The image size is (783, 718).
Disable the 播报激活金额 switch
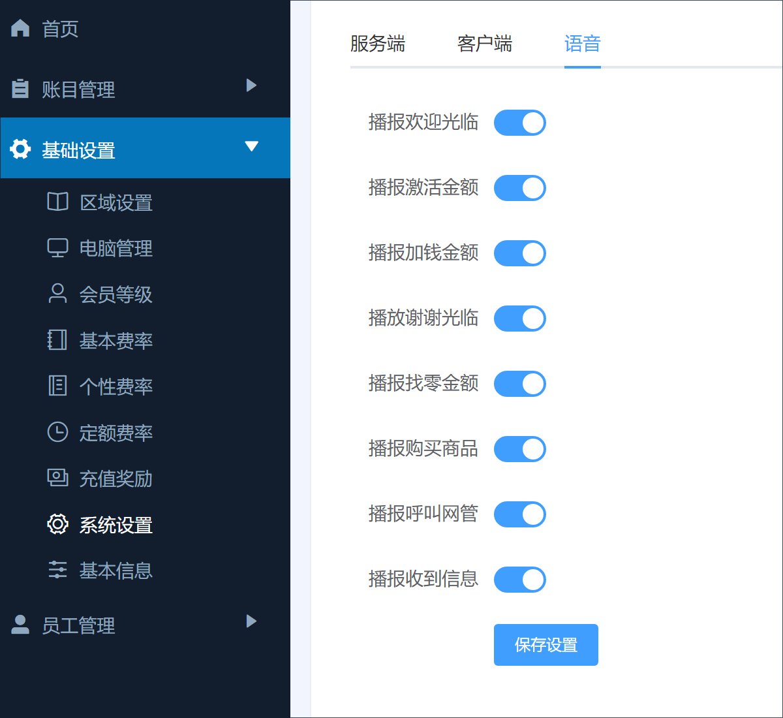point(520,188)
